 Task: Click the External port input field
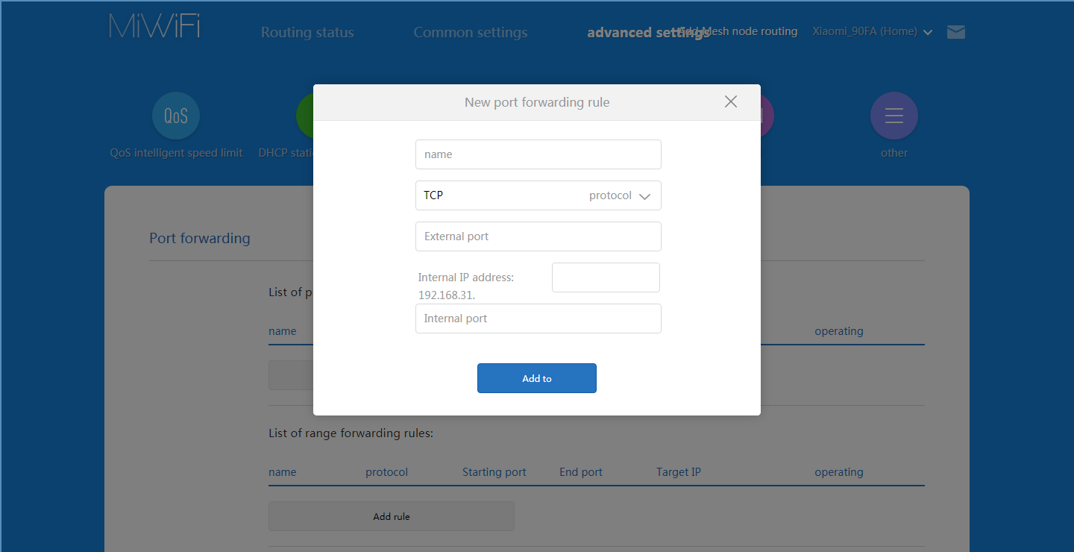pyautogui.click(x=538, y=236)
